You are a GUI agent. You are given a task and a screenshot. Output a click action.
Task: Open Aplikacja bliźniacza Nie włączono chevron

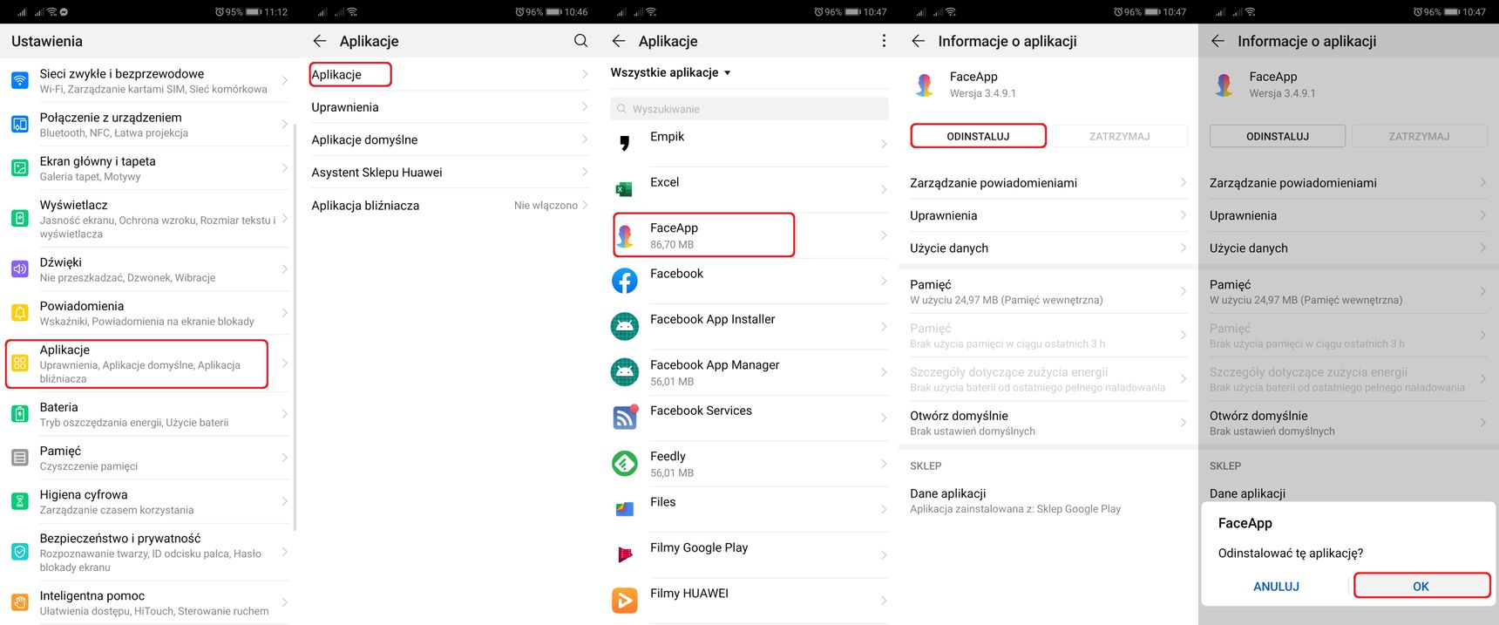pyautogui.click(x=585, y=206)
